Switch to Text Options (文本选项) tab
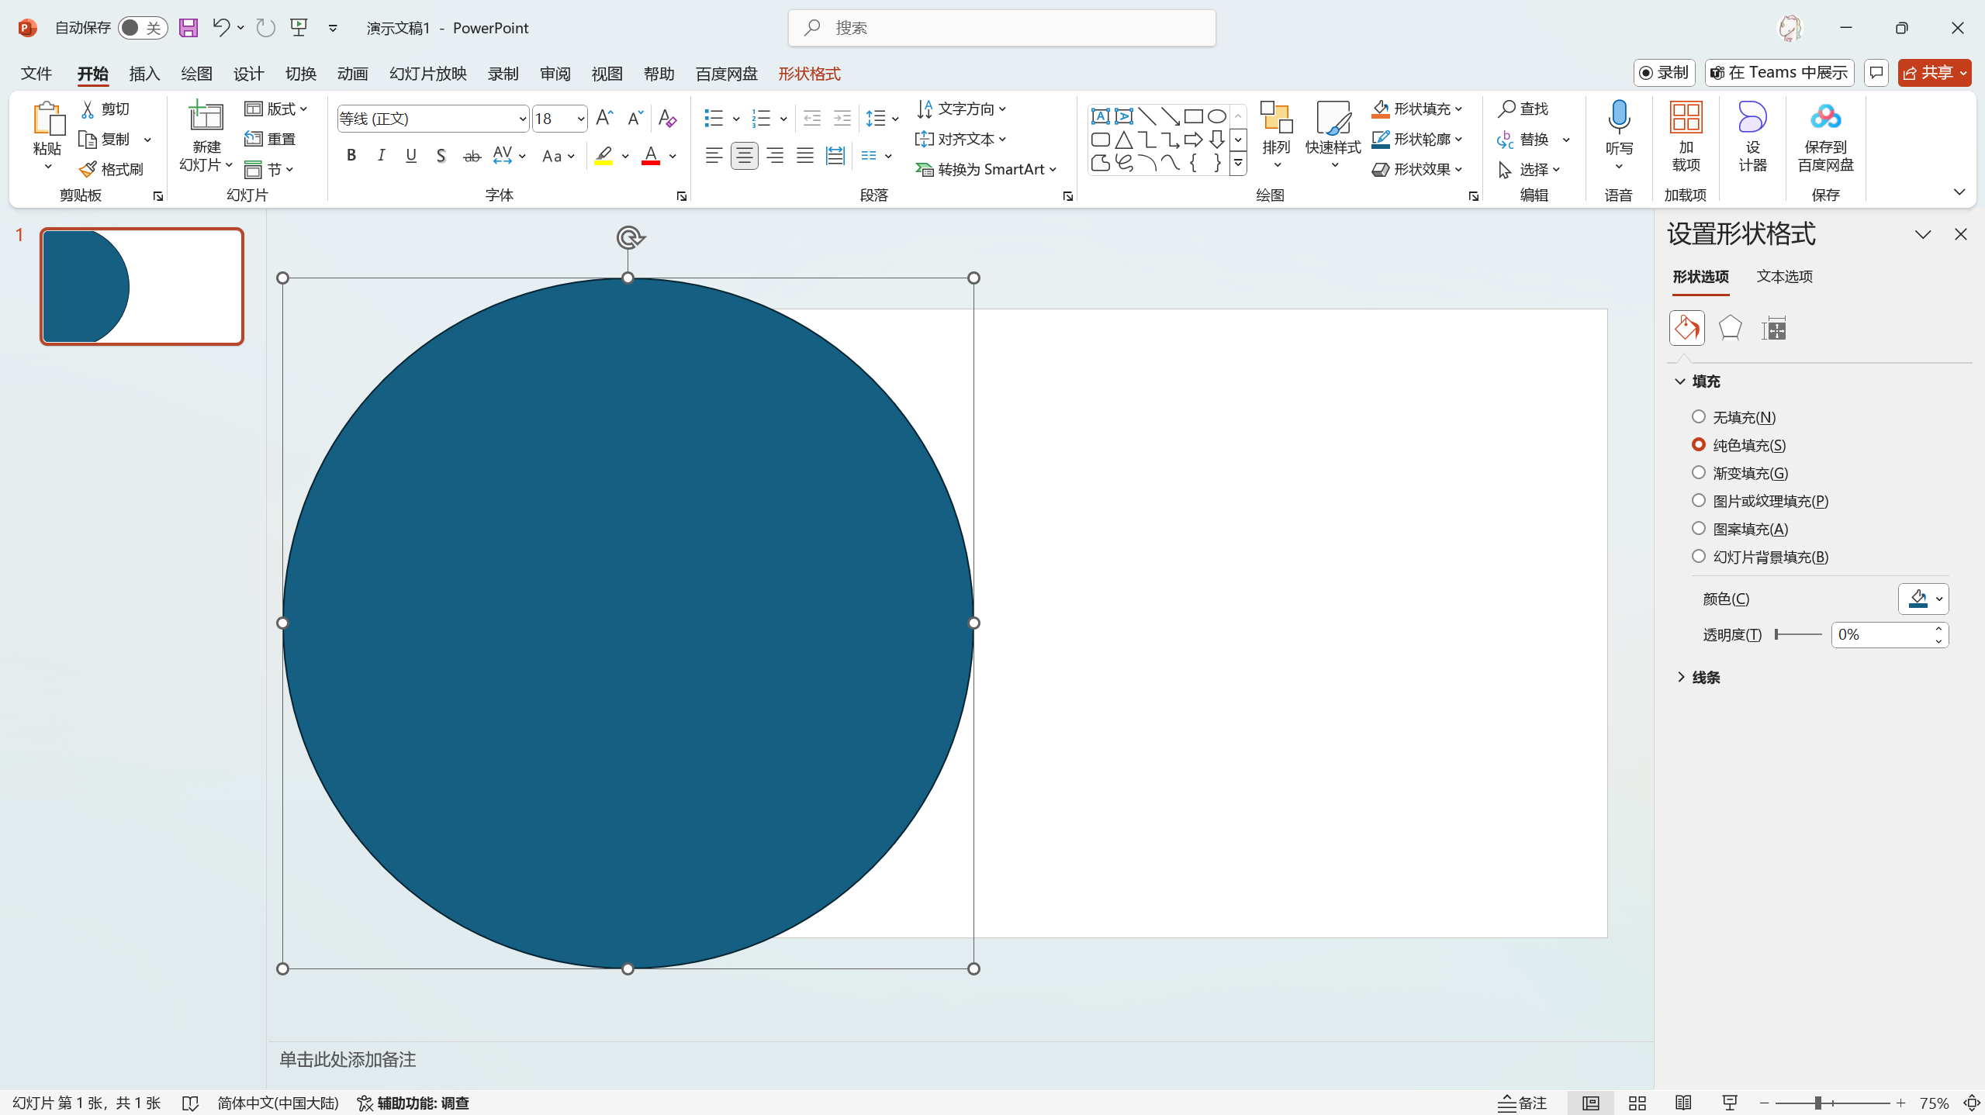 (1784, 276)
